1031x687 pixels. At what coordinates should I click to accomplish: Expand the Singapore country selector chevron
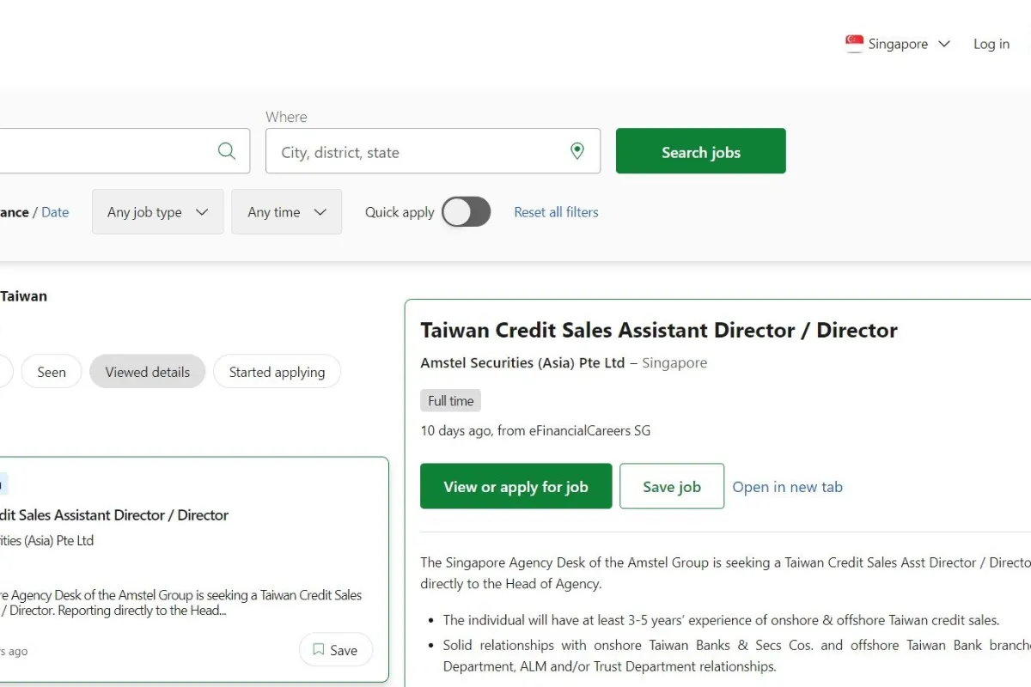click(x=944, y=44)
